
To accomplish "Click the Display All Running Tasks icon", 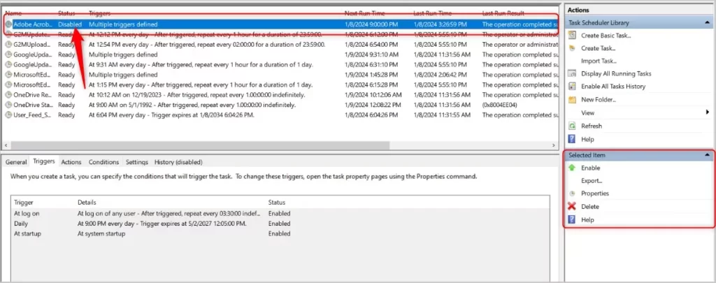I will [572, 73].
